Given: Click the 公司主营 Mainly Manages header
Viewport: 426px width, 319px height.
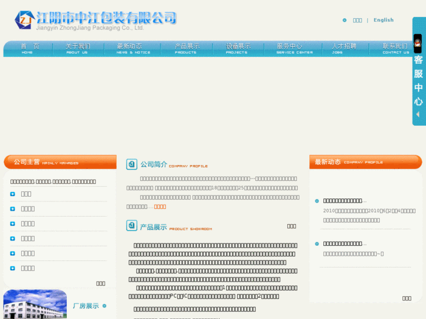Looking at the screenshot, I should point(60,162).
